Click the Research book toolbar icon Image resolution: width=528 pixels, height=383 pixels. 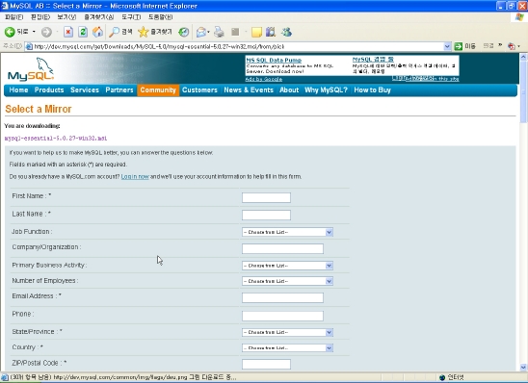pos(271,32)
